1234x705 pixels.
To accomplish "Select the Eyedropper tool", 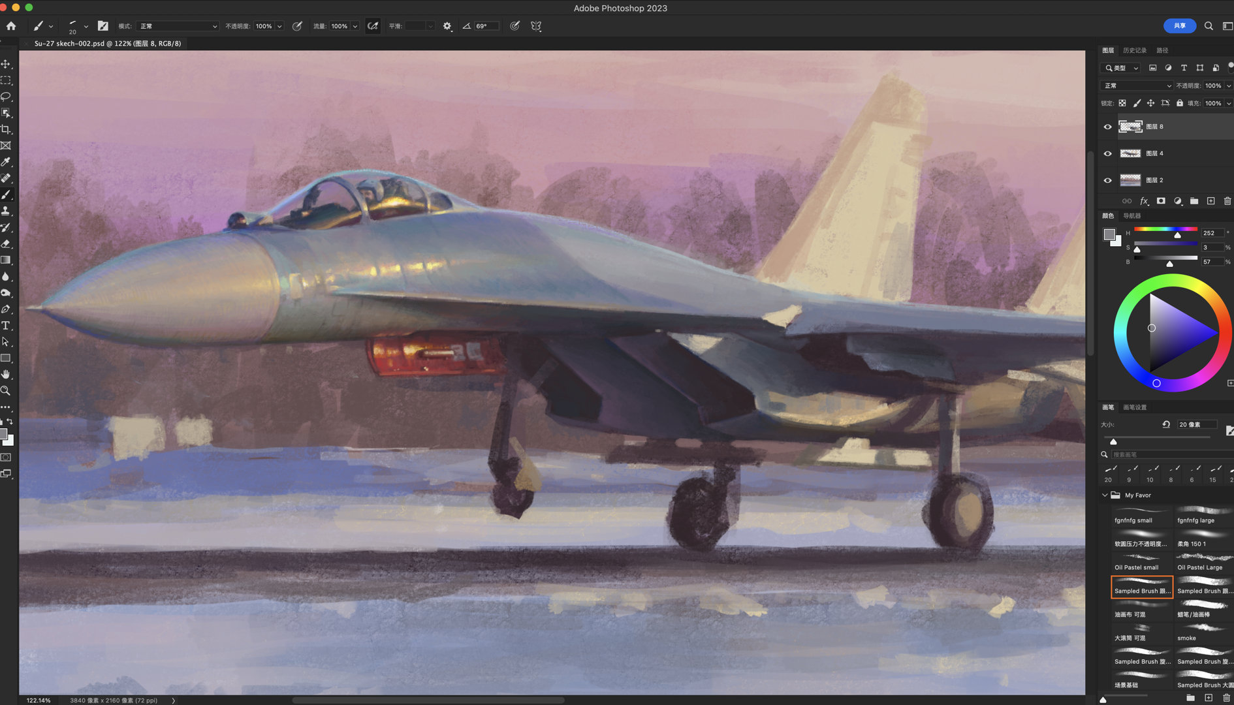I will (x=6, y=162).
